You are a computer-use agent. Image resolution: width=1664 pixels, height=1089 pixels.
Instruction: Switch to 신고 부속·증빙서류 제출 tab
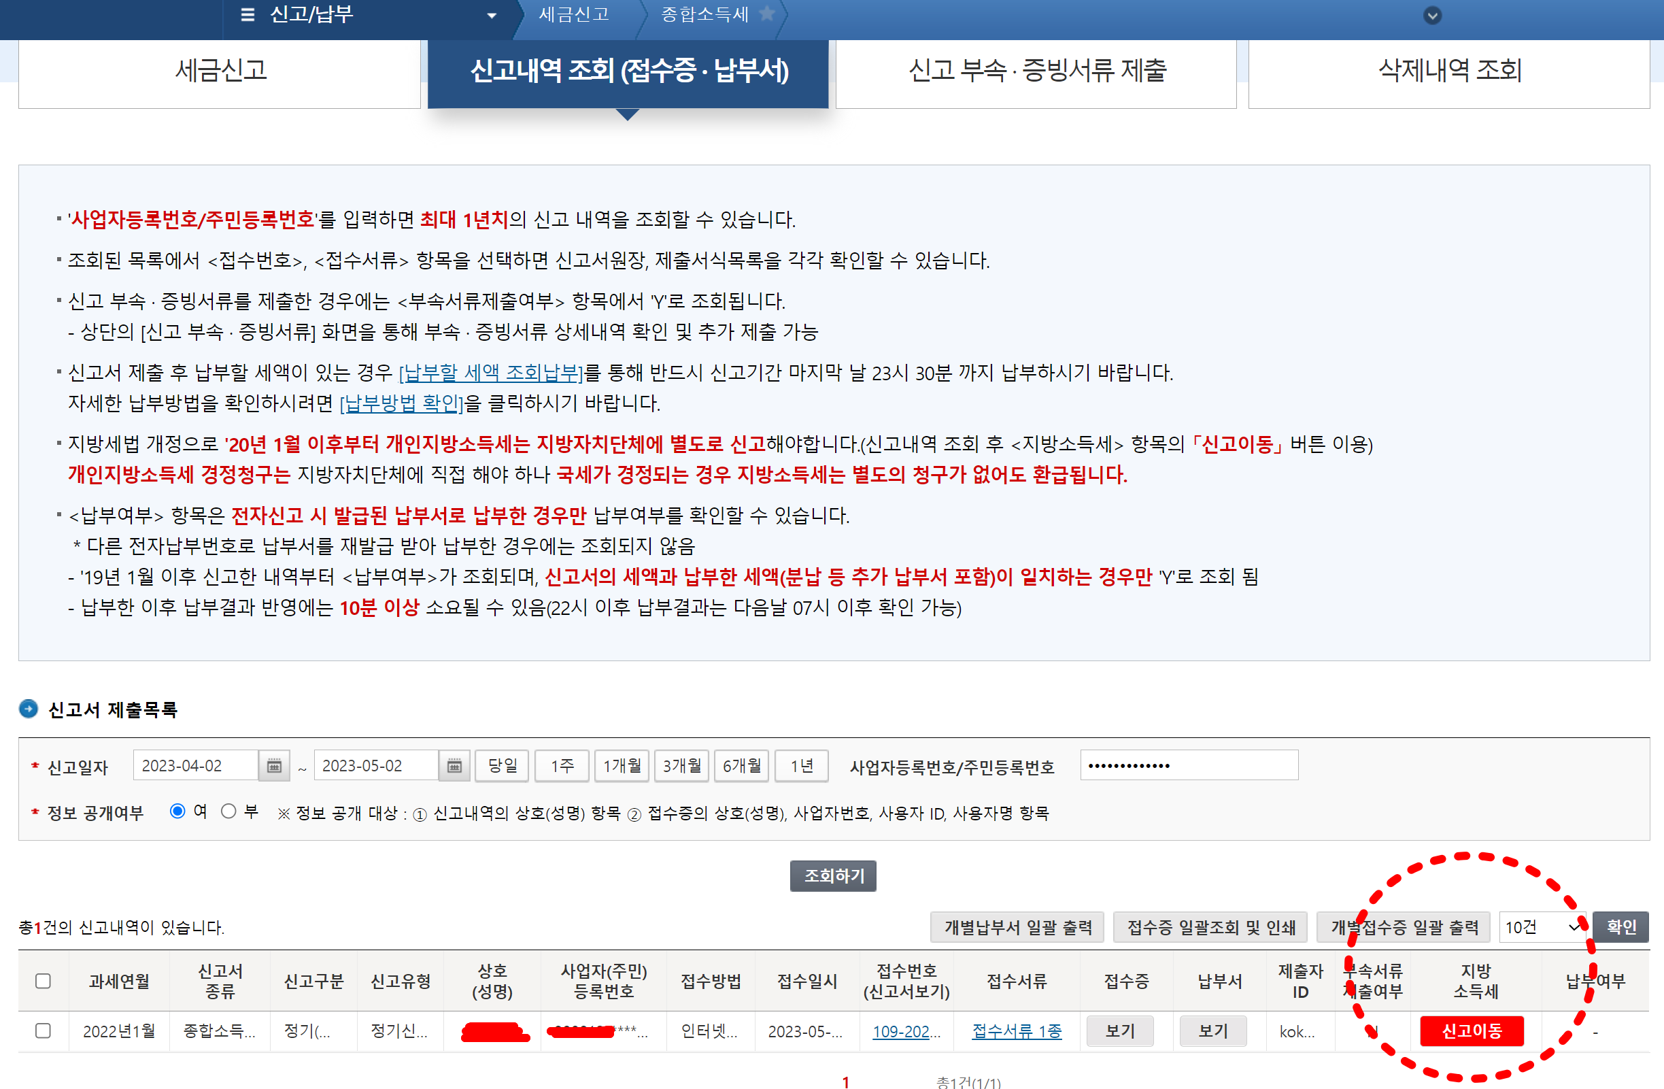coord(1036,71)
